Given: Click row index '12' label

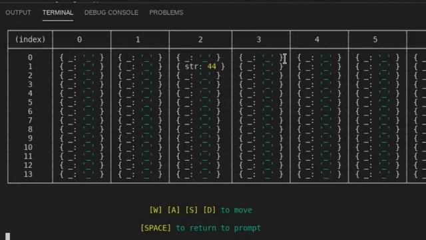Looking at the screenshot, I should (x=28, y=165).
